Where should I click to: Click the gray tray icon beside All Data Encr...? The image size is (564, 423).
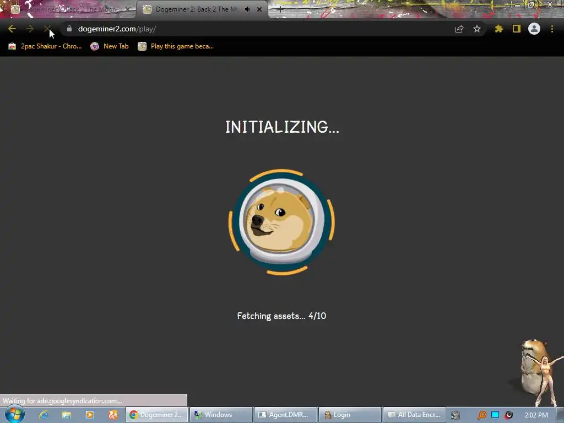click(x=455, y=415)
